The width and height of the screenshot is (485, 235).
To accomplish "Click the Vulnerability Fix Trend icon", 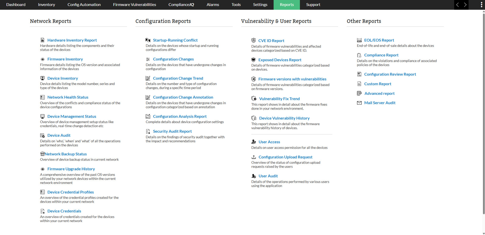I will pyautogui.click(x=254, y=98).
